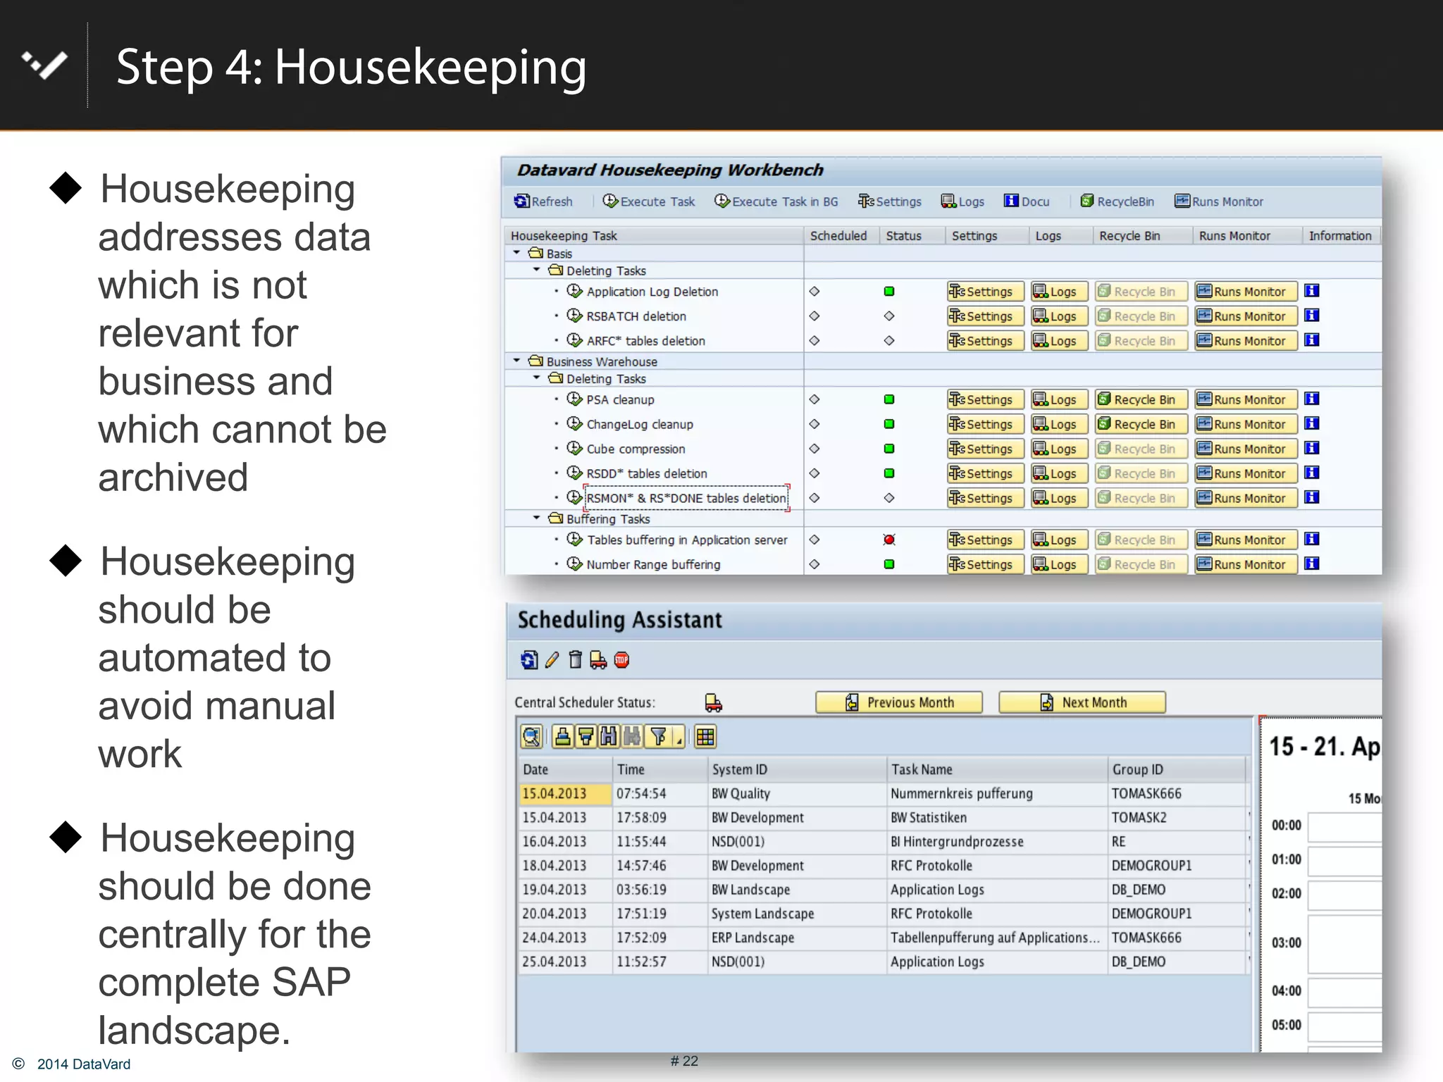
Task: Select the RSDD* tables deletion task
Action: pos(647,473)
